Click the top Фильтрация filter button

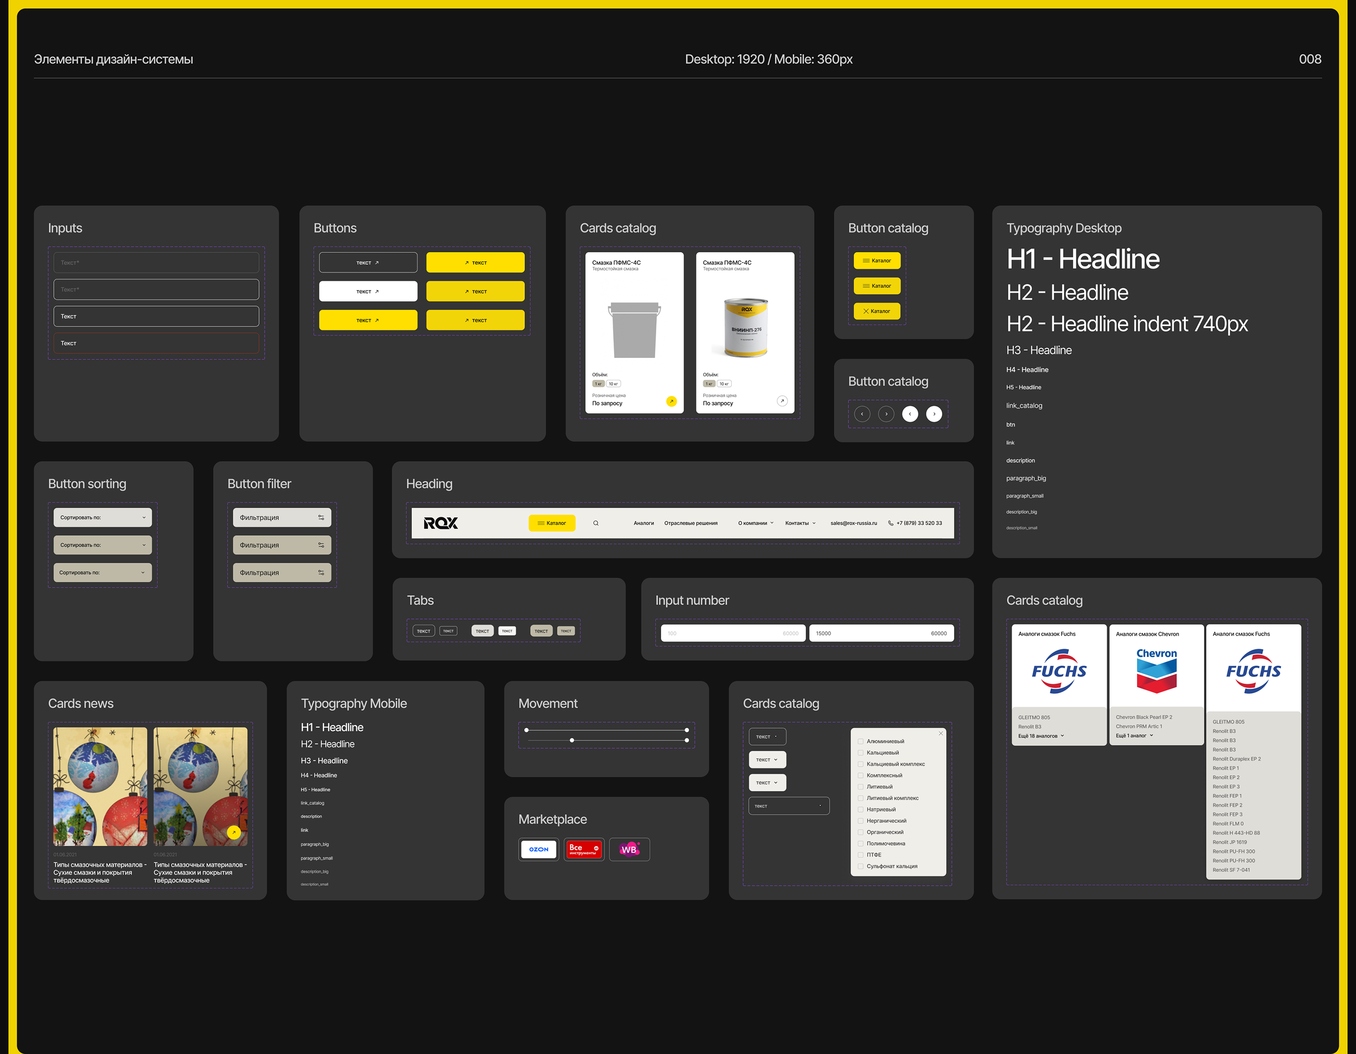click(282, 517)
